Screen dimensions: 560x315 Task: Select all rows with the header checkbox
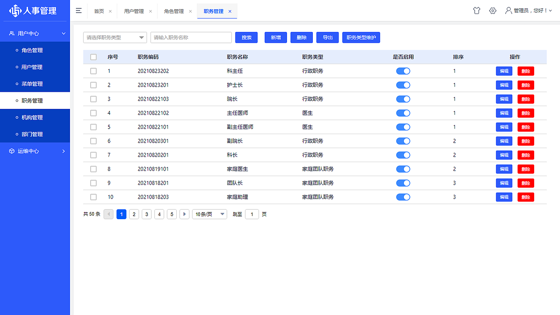(93, 57)
